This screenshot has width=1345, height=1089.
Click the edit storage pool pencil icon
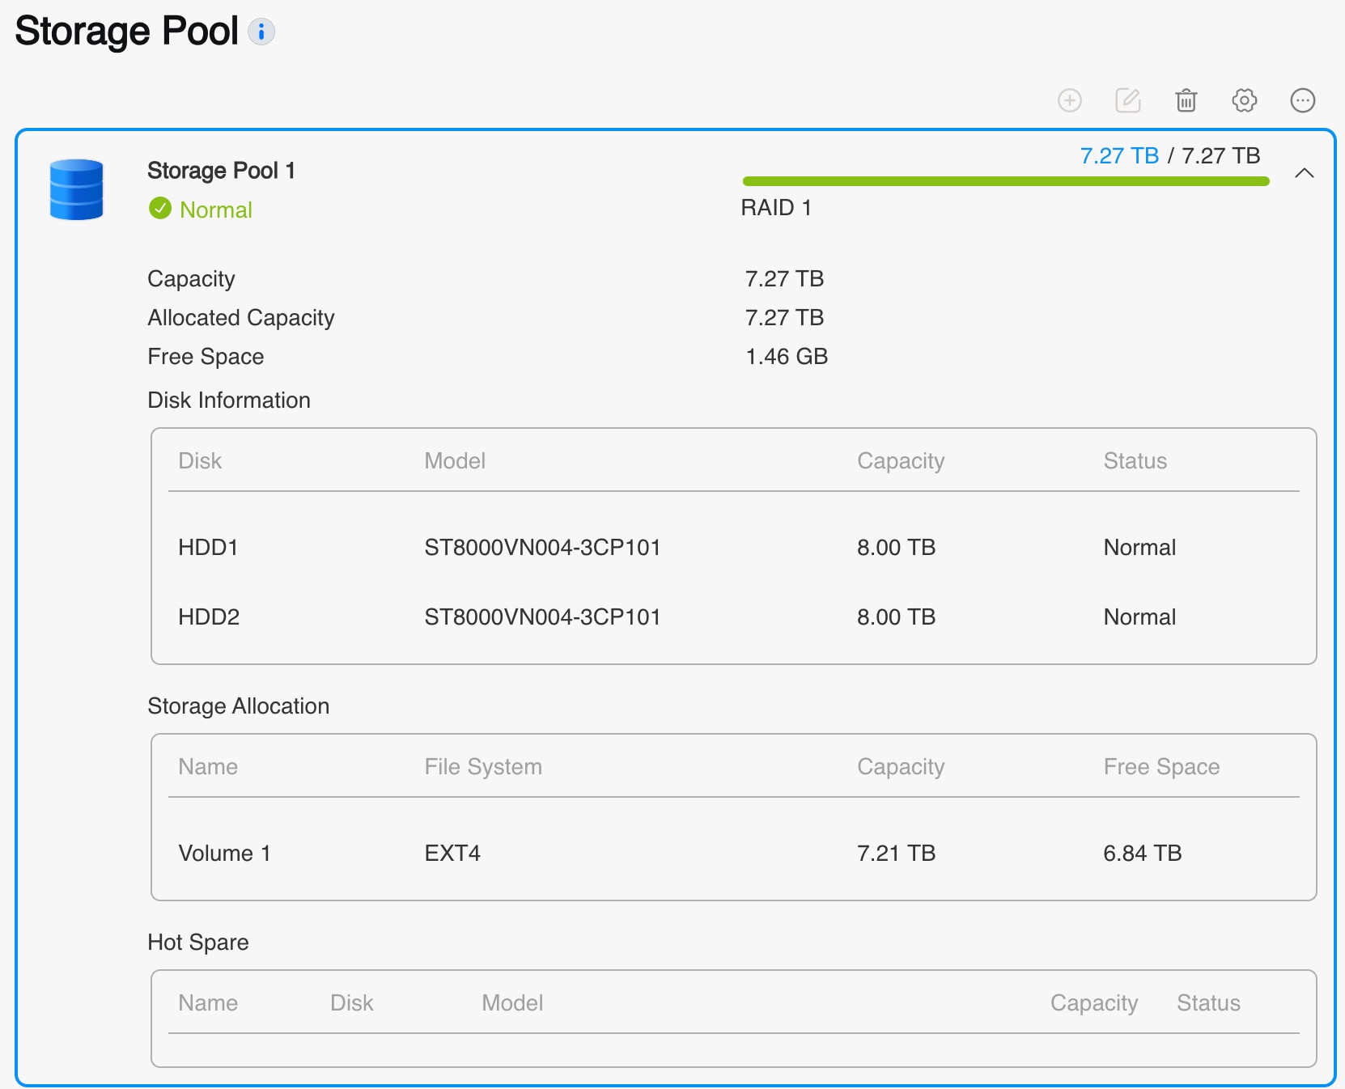[1127, 100]
